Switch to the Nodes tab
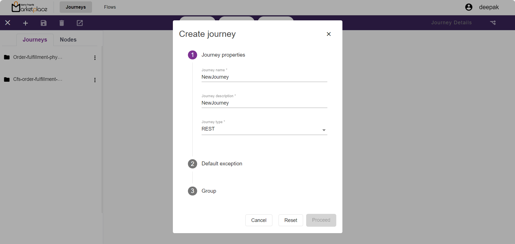 (x=68, y=40)
